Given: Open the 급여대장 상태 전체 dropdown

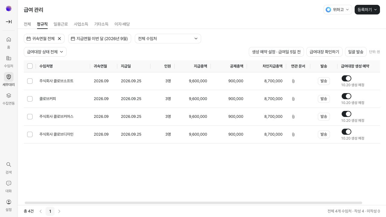Looking at the screenshot, I should (x=45, y=52).
